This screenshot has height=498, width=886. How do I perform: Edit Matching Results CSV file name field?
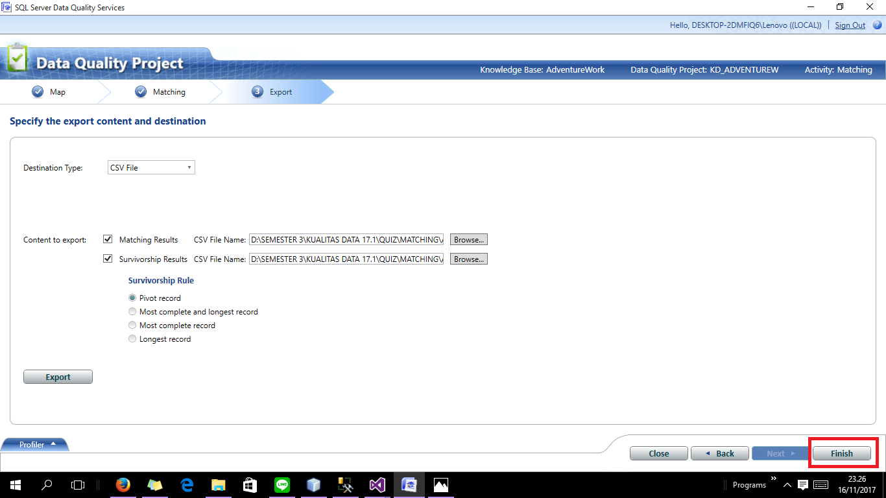(x=346, y=239)
